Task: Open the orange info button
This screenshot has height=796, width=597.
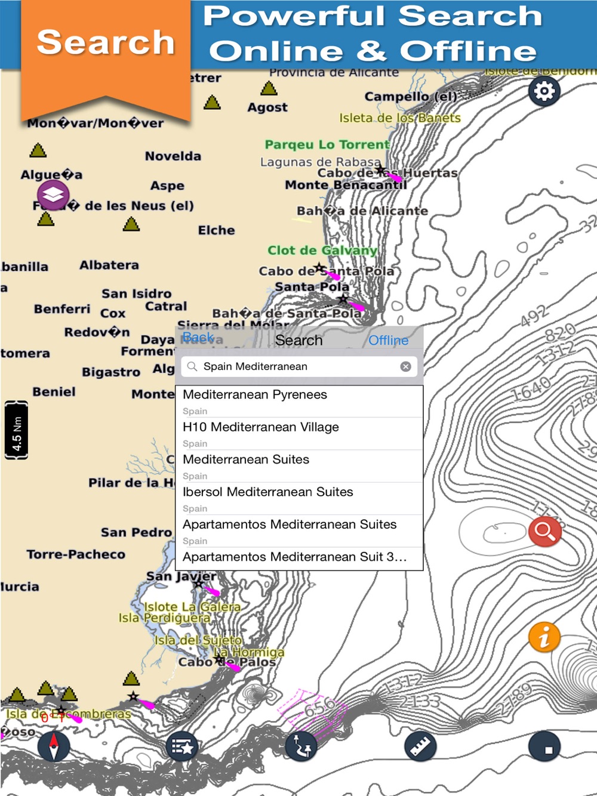Action: 544,637
